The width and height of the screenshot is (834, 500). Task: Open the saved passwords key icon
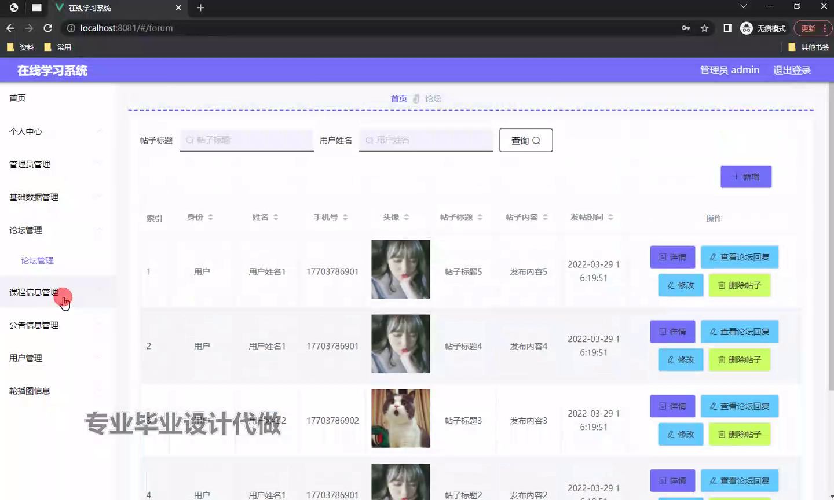point(686,28)
